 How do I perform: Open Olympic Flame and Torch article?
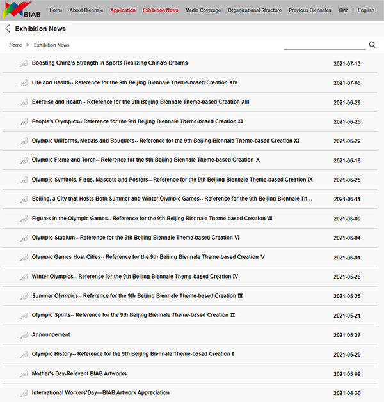145,160
